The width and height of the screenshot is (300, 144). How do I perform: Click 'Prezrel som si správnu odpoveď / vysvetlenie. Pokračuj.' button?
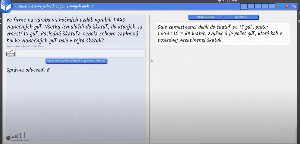(x=76, y=61)
